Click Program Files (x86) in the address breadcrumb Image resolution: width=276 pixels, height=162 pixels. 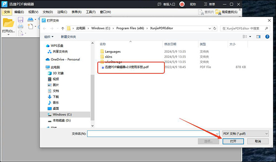(x=130, y=28)
